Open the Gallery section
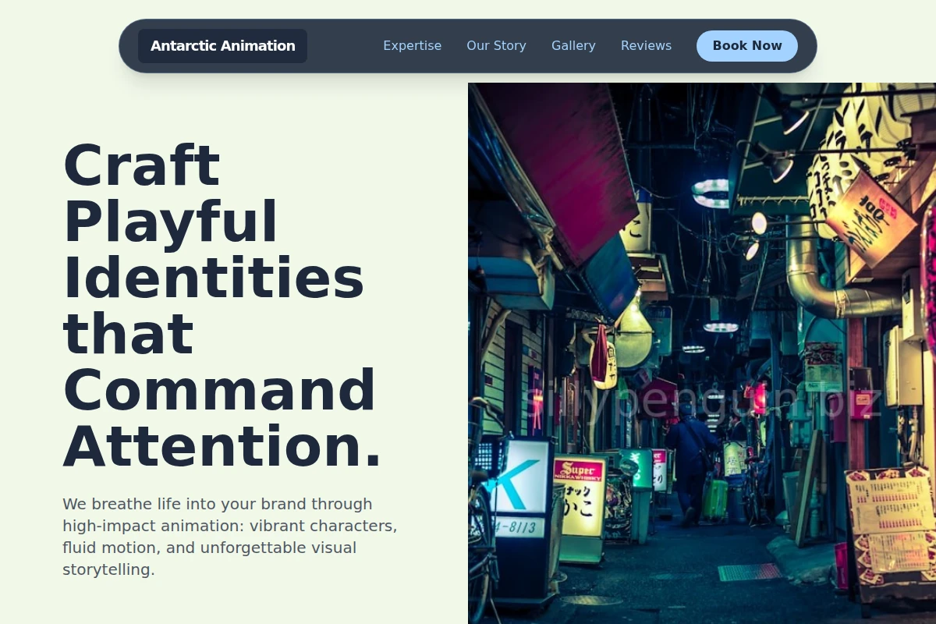 pos(573,46)
